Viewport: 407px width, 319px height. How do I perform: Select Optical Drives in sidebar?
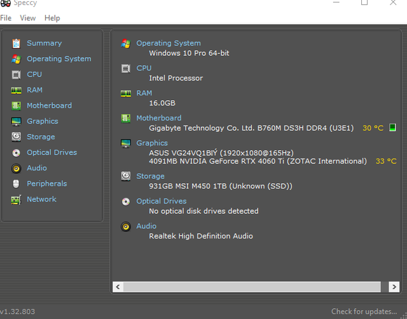(52, 152)
